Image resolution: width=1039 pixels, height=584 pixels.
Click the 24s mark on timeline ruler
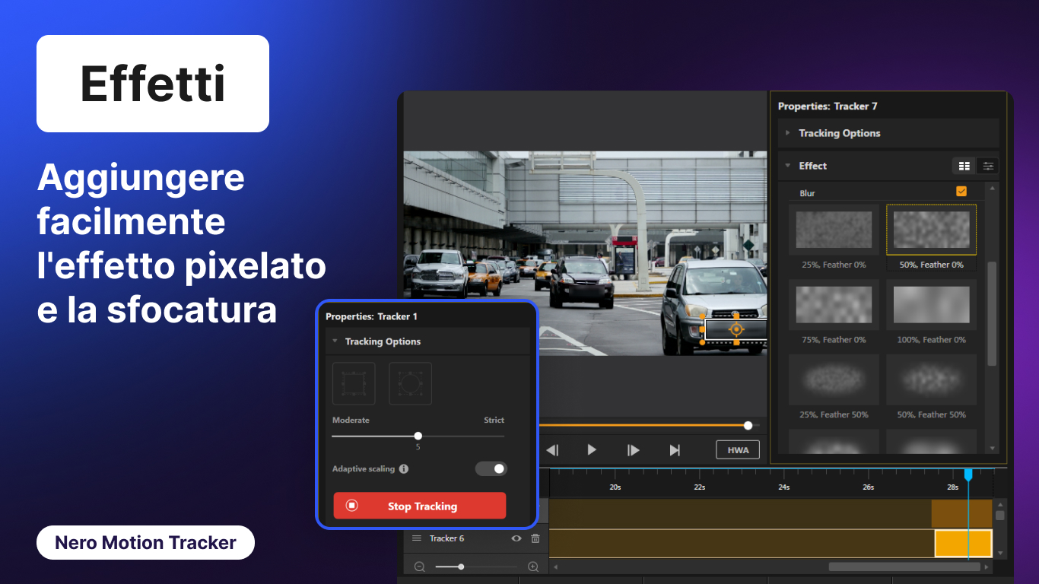[783, 487]
